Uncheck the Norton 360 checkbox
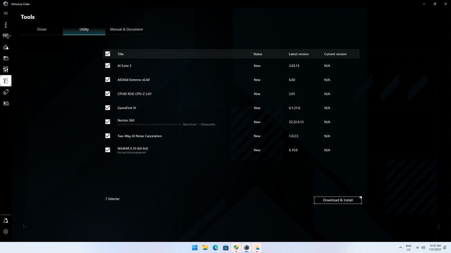This screenshot has height=253, width=451. (108, 122)
